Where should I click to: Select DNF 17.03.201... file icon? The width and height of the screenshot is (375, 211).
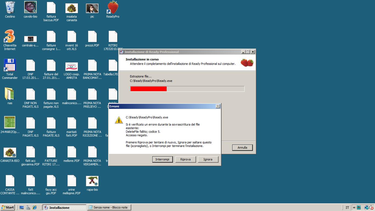tap(30, 65)
